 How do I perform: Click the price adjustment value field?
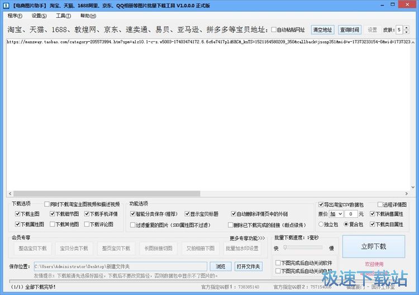[351, 214]
